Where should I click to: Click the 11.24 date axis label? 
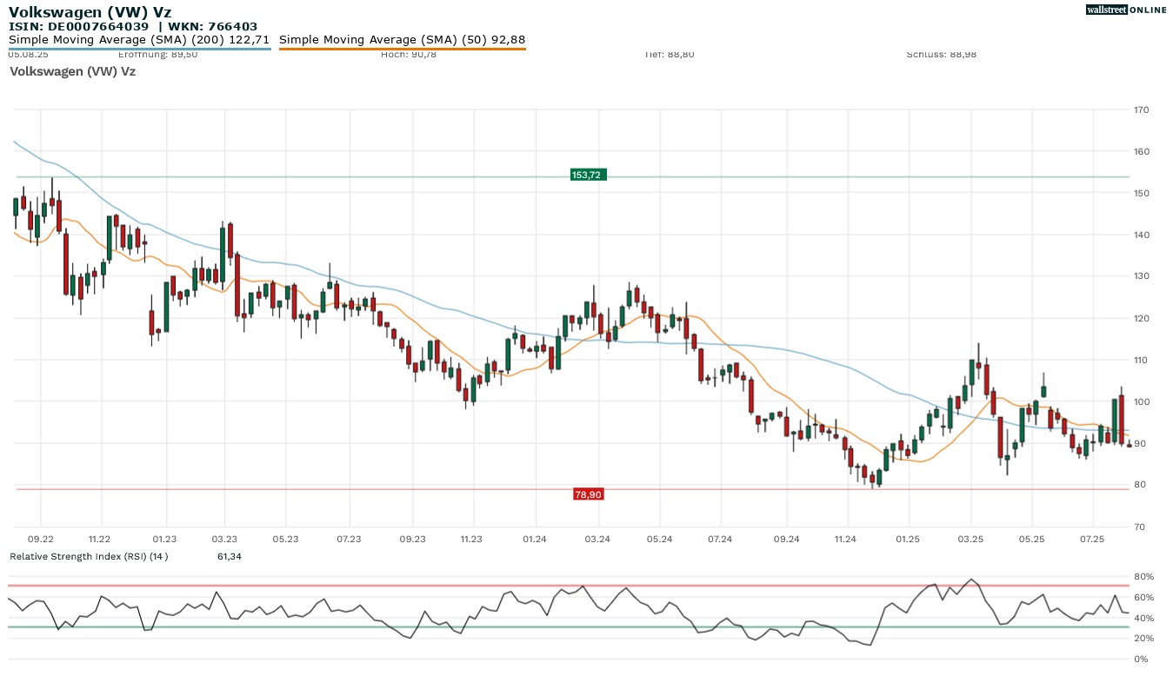(x=845, y=540)
